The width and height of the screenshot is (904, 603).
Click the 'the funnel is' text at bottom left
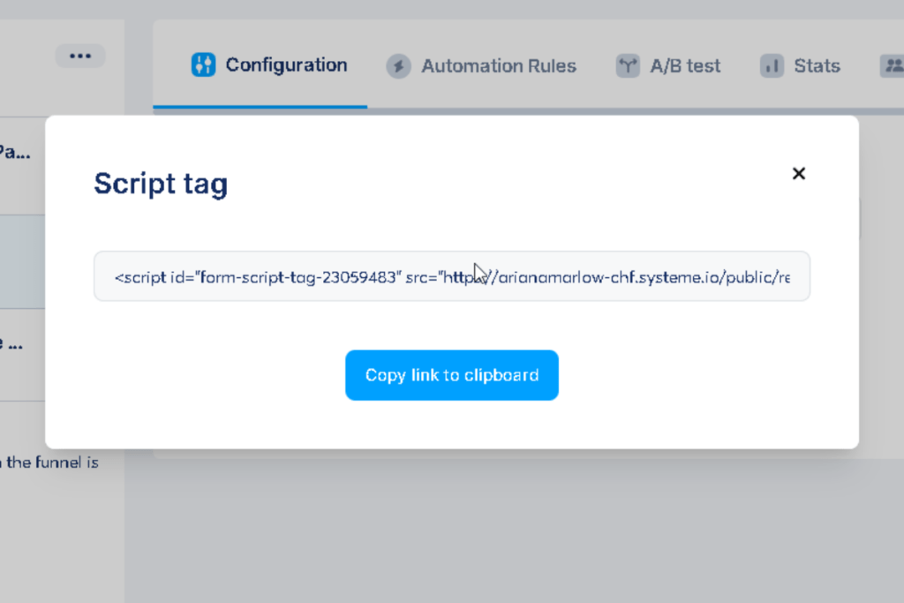(x=49, y=462)
